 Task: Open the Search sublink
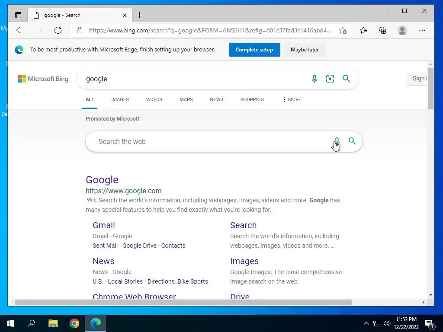[243, 225]
